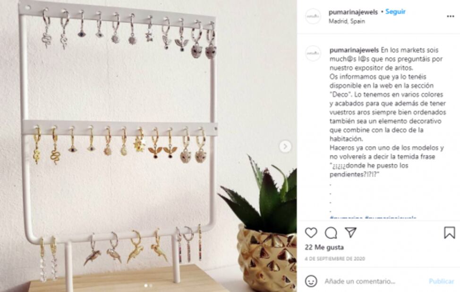The width and height of the screenshot is (460, 292).
Task: Select the second carousel dot indicator
Action: (x=151, y=285)
